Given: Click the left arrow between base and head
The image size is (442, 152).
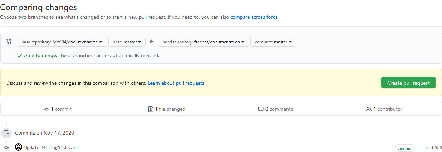Looking at the screenshot, I should (x=152, y=42).
